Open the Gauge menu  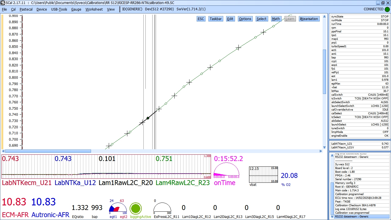click(x=76, y=9)
